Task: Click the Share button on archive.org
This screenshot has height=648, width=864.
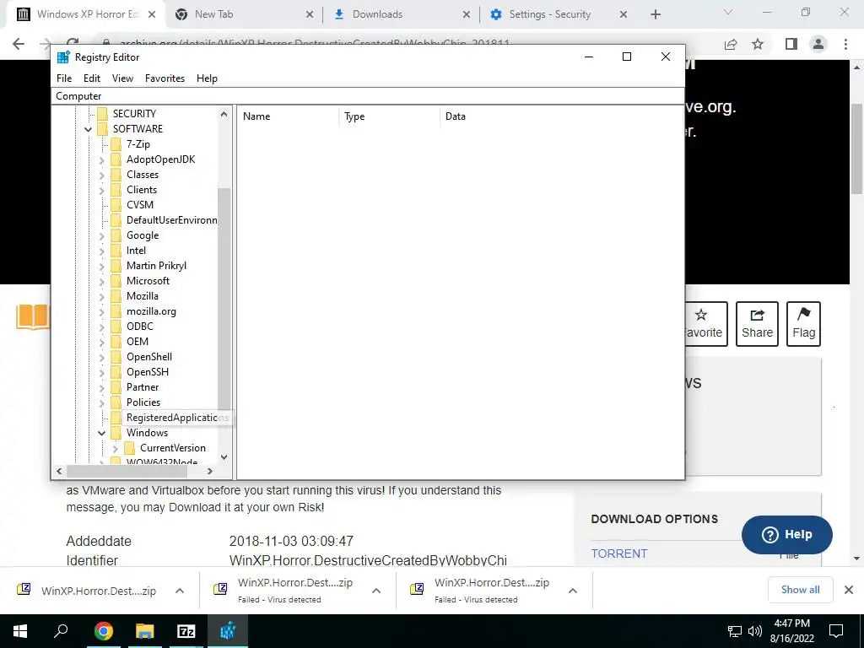Action: tap(757, 324)
